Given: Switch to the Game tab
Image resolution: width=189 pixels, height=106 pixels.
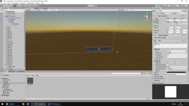Looking at the screenshot, I should click(x=36, y=8).
